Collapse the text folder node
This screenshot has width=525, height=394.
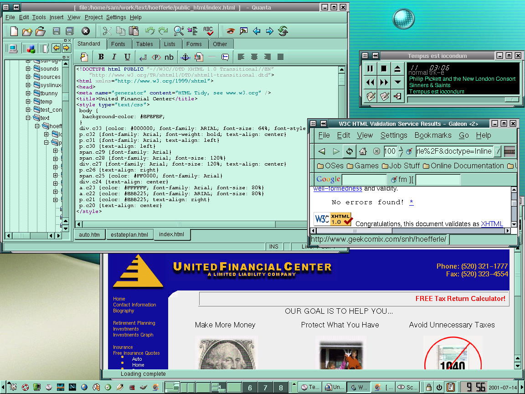[28, 118]
